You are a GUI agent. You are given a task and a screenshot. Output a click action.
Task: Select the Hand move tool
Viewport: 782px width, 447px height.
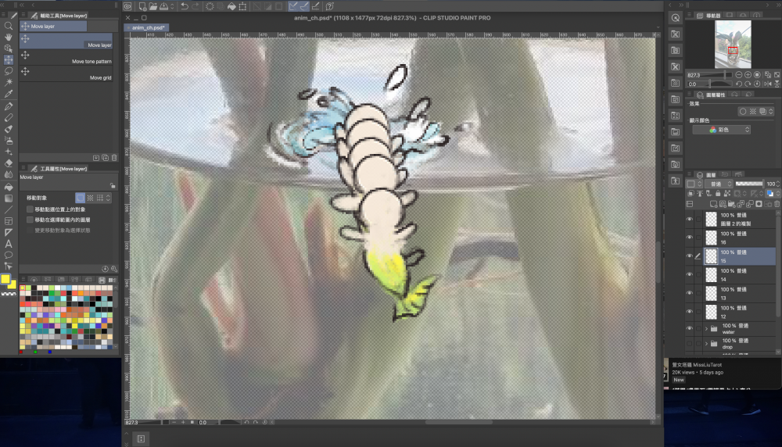[9, 38]
